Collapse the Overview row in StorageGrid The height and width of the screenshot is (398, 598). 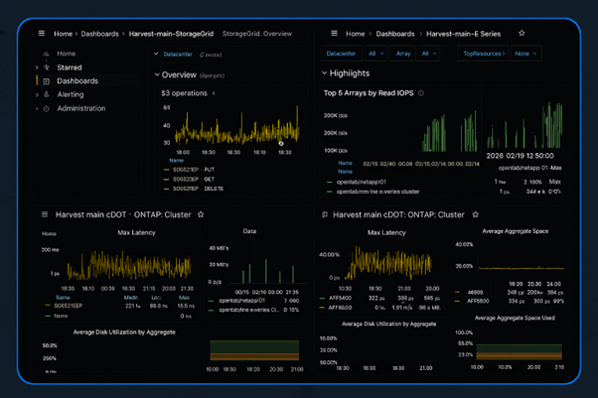tap(157, 74)
